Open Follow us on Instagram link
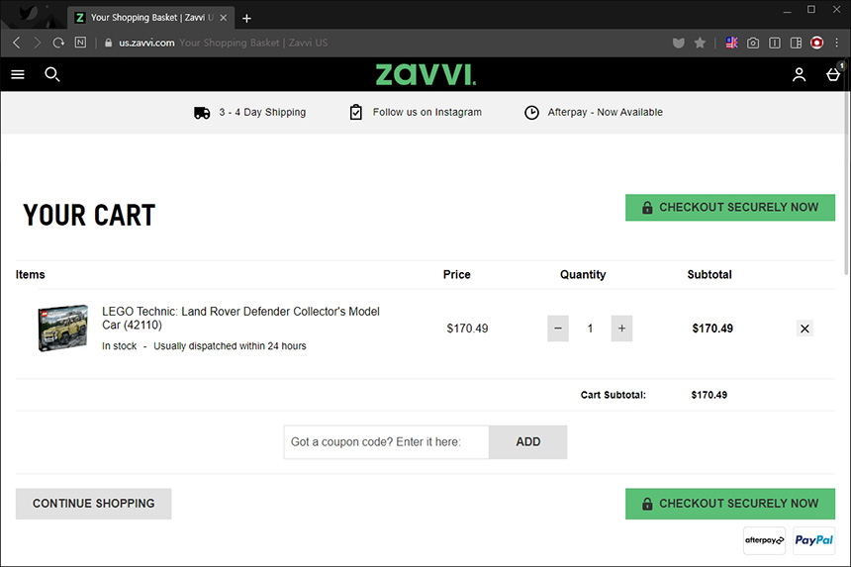 (416, 113)
